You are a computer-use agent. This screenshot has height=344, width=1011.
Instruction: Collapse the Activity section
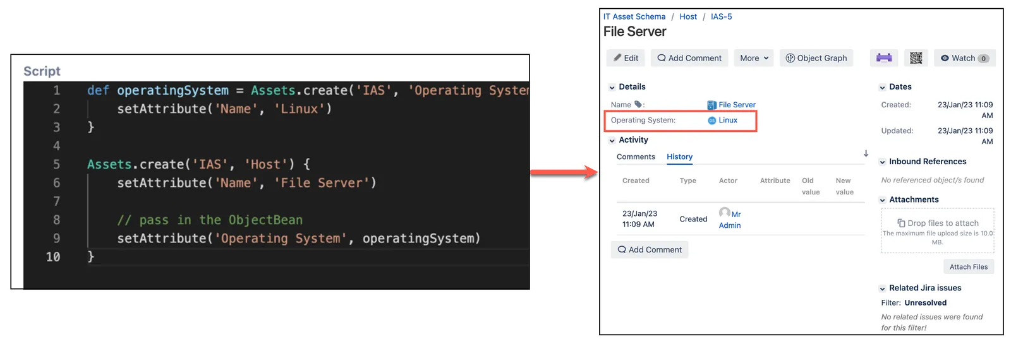[x=612, y=140]
